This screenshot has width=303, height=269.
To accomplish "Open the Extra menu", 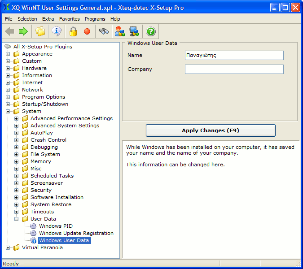I will click(48, 19).
